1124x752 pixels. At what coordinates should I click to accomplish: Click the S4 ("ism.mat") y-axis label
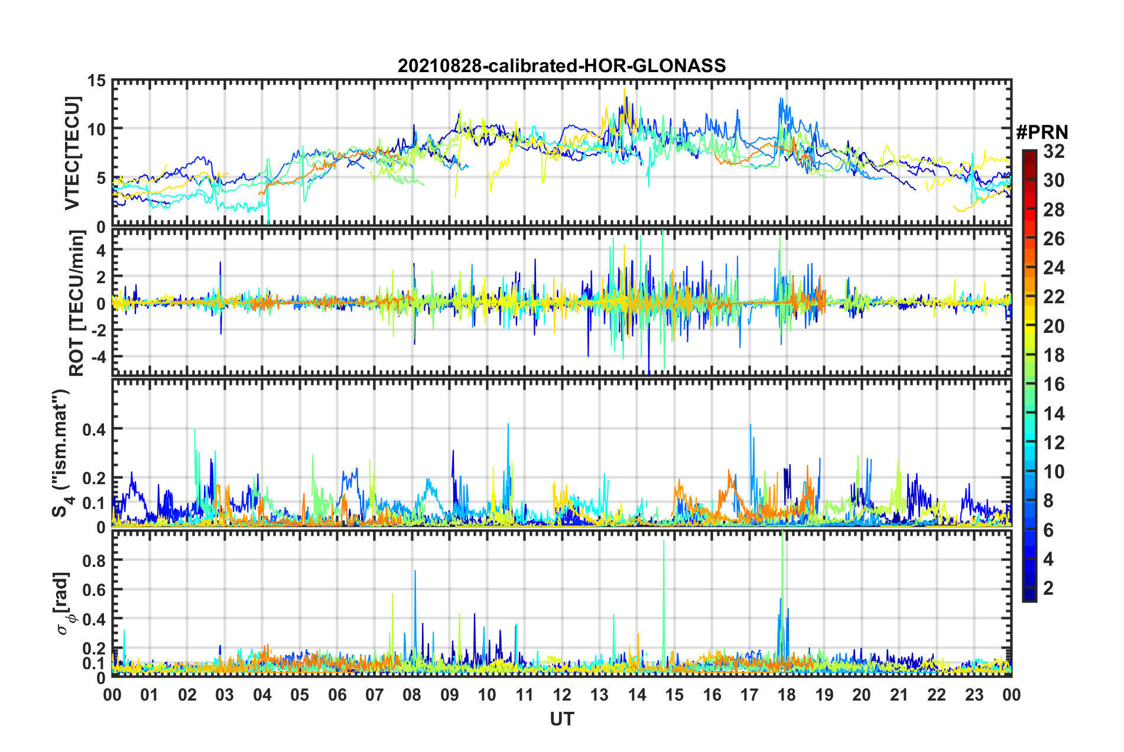(61, 453)
